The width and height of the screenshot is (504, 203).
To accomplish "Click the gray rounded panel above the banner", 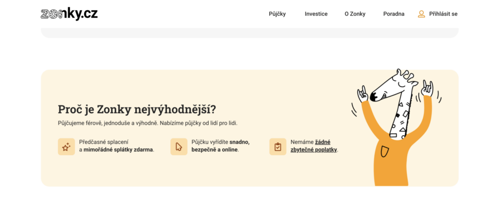I will (x=250, y=33).
